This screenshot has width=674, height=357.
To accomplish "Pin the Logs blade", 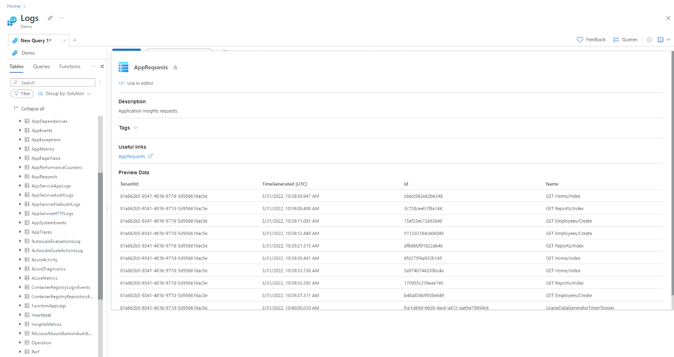I will click(50, 18).
